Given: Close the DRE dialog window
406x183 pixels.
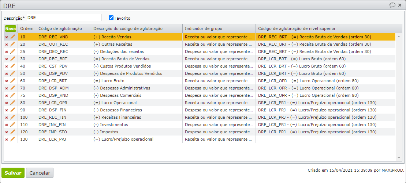Looking at the screenshot, I should pyautogui.click(x=400, y=5).
